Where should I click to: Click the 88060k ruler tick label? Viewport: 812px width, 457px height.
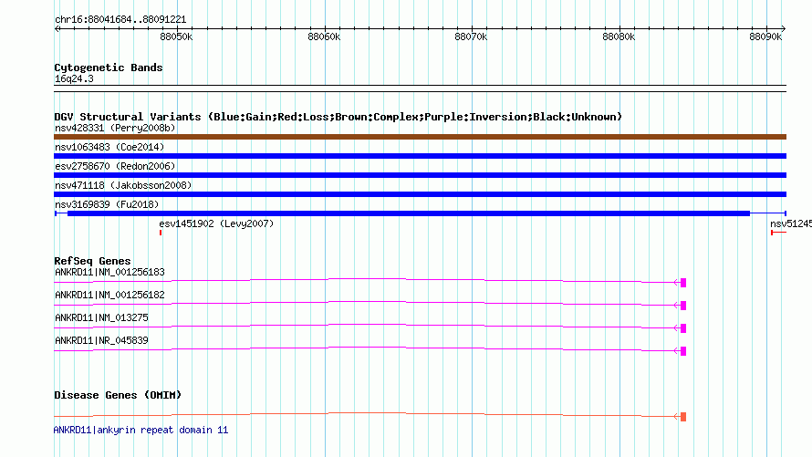click(324, 36)
